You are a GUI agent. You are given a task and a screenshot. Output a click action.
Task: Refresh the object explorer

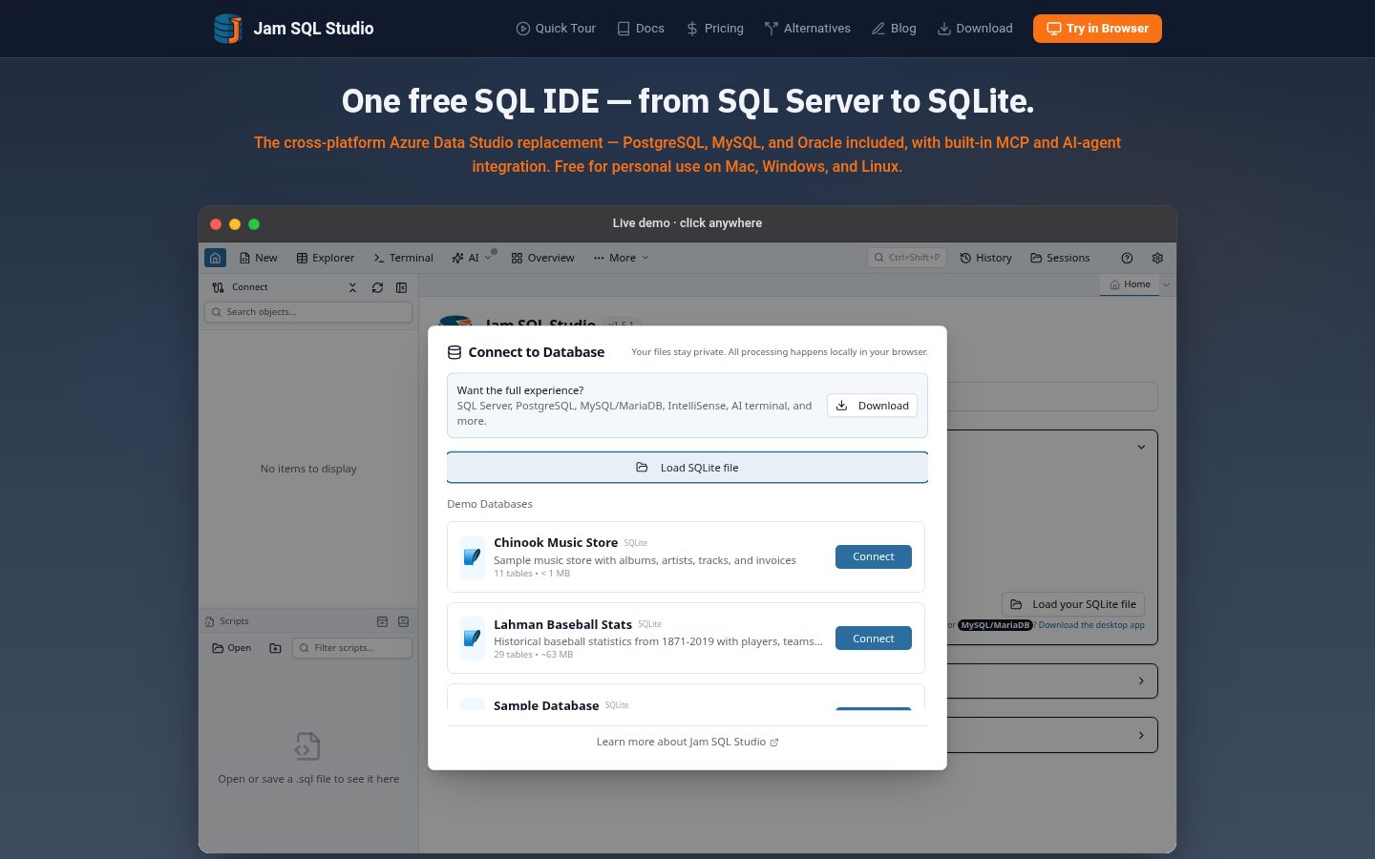click(377, 287)
